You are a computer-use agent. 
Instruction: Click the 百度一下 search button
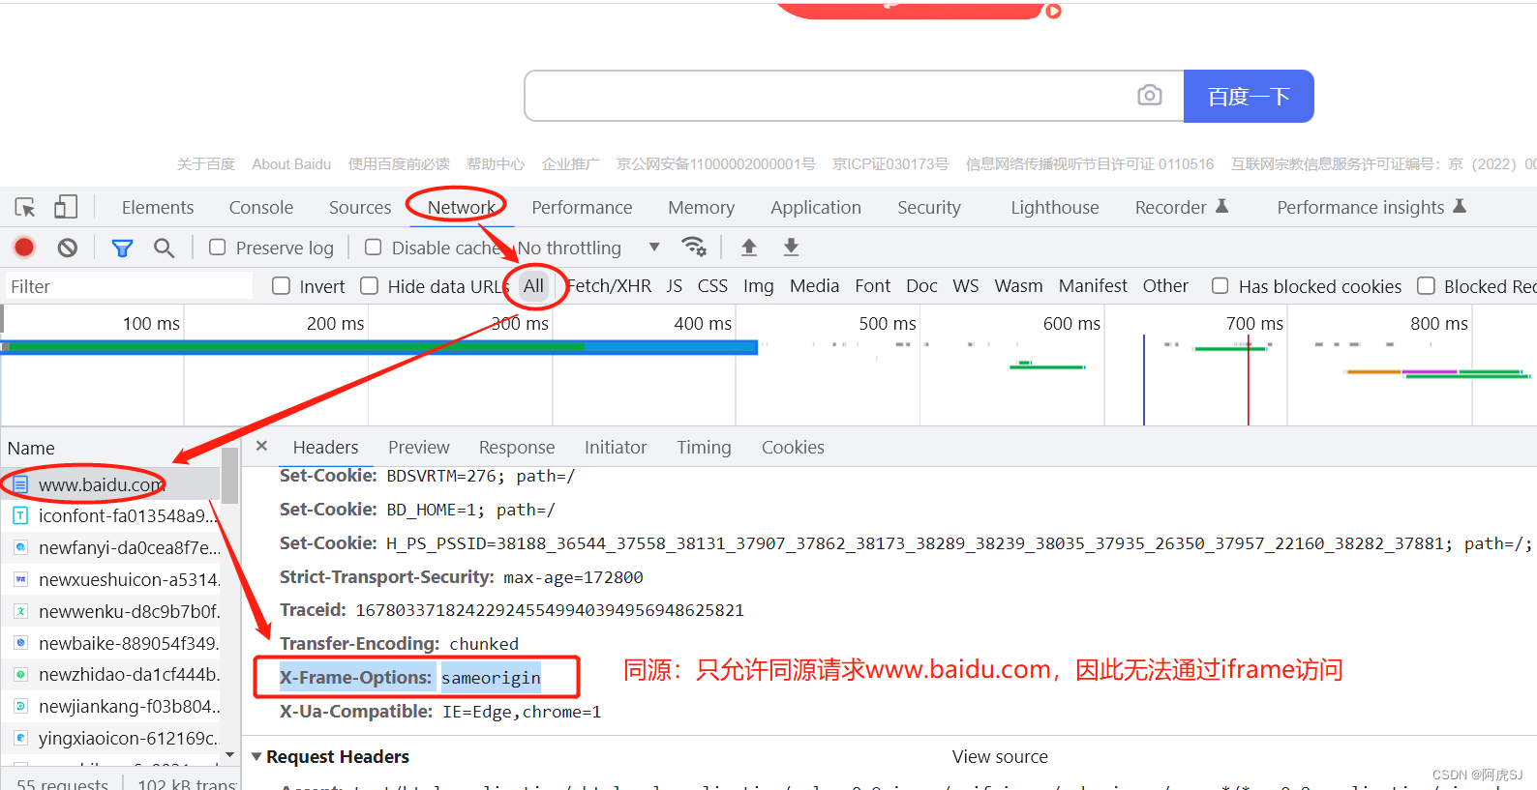1249,96
